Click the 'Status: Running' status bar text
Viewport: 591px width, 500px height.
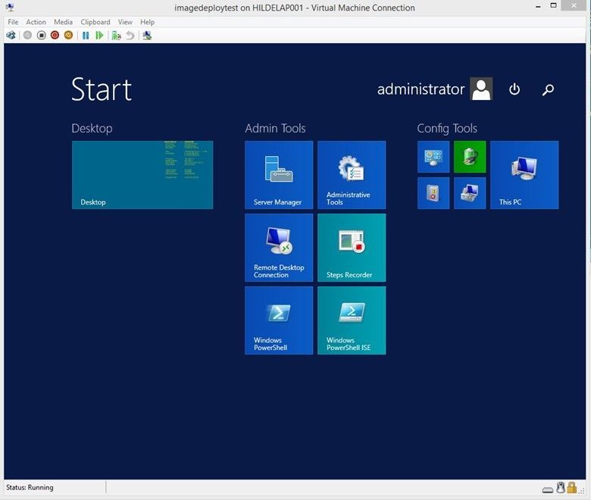30,487
